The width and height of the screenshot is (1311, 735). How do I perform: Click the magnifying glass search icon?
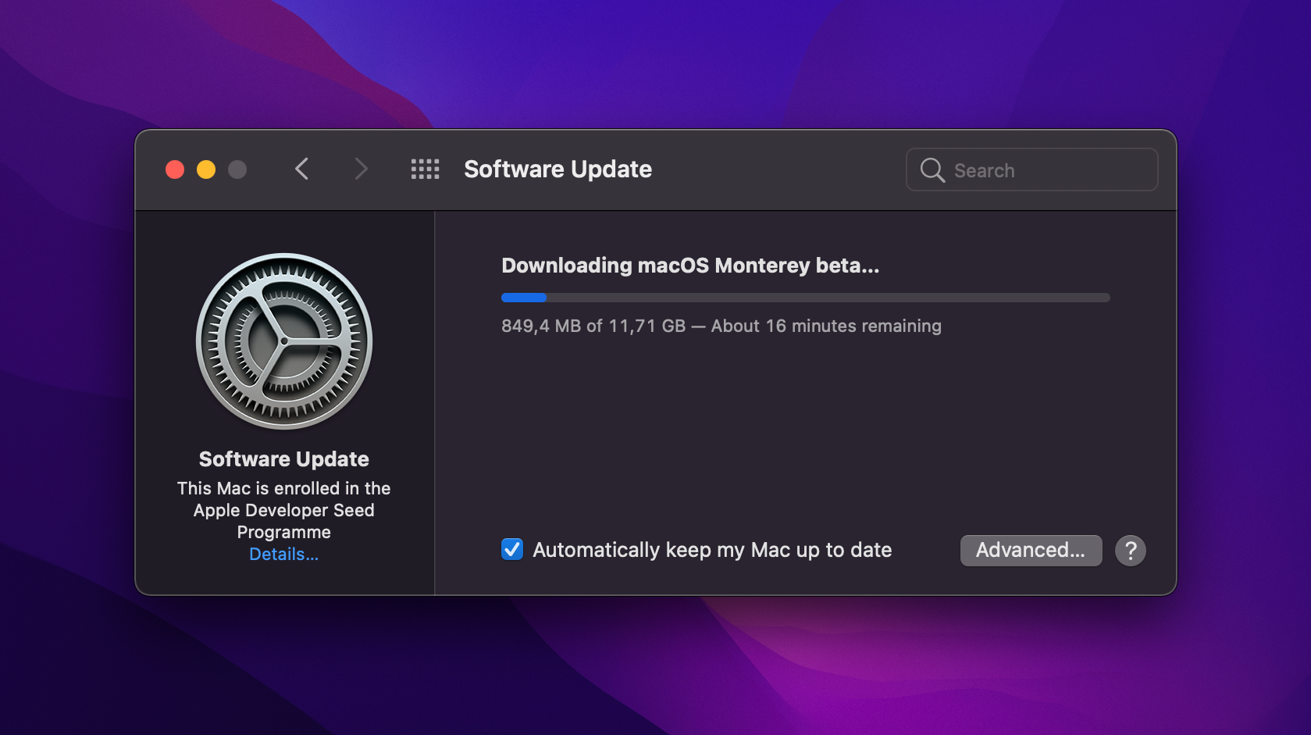[x=932, y=170]
